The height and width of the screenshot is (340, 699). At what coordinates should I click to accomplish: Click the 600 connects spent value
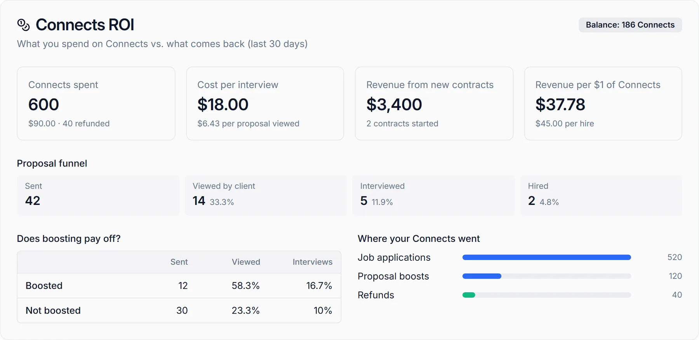(x=43, y=104)
